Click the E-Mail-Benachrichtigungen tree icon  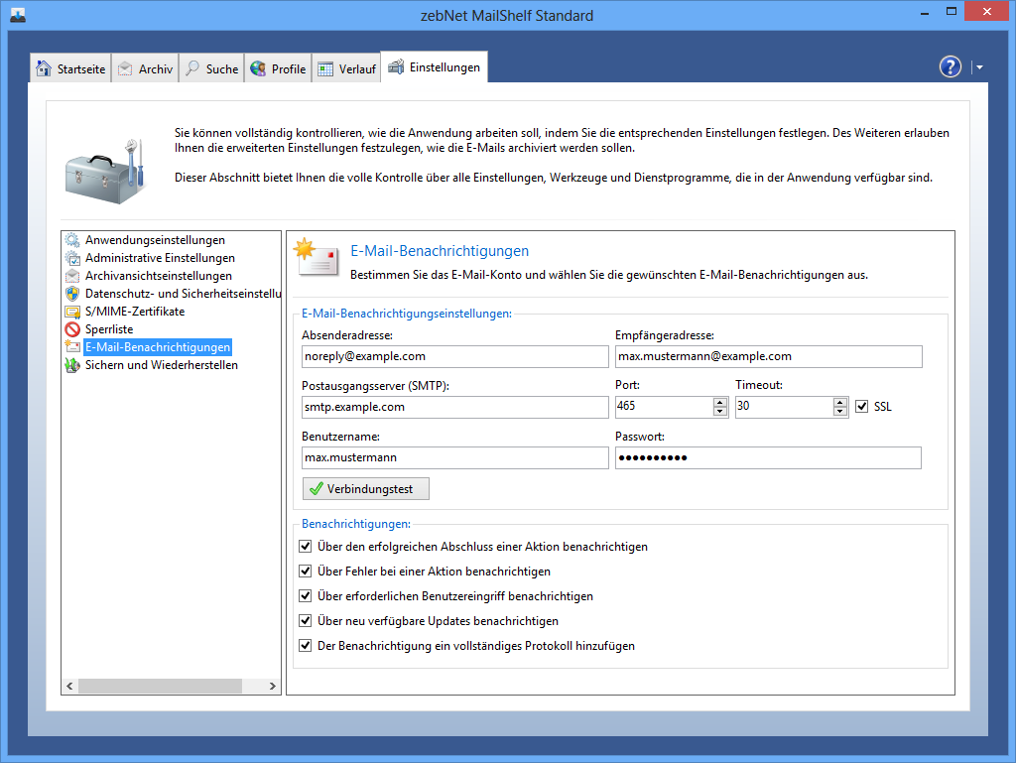coord(72,347)
